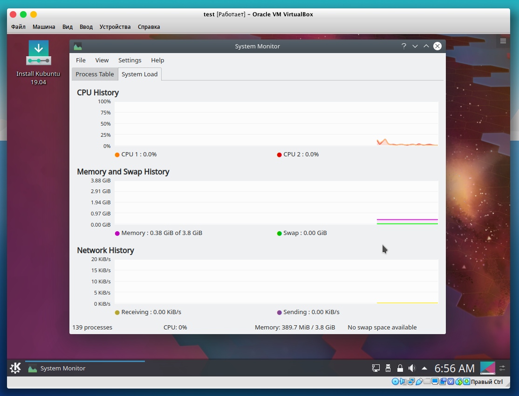Click VirtualBox display status icon
Screen dimensions: 519x396
pos(435,381)
